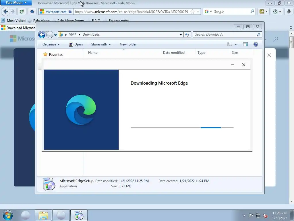Click the Explorer window forward arrow
Screen dimensions: 294x221
pyautogui.click(x=50, y=35)
